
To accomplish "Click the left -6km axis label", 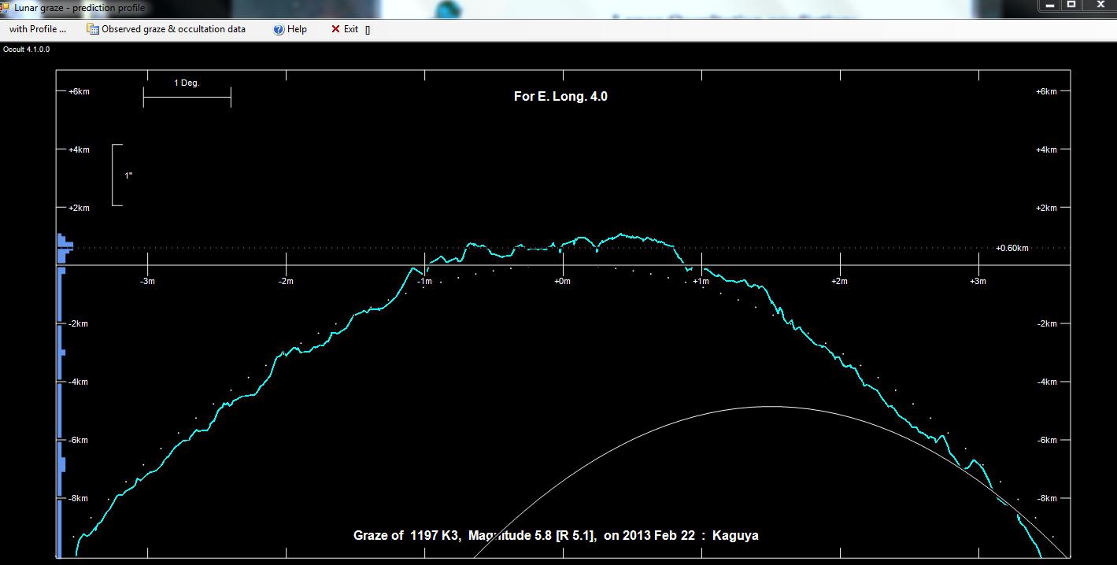I will coord(78,440).
